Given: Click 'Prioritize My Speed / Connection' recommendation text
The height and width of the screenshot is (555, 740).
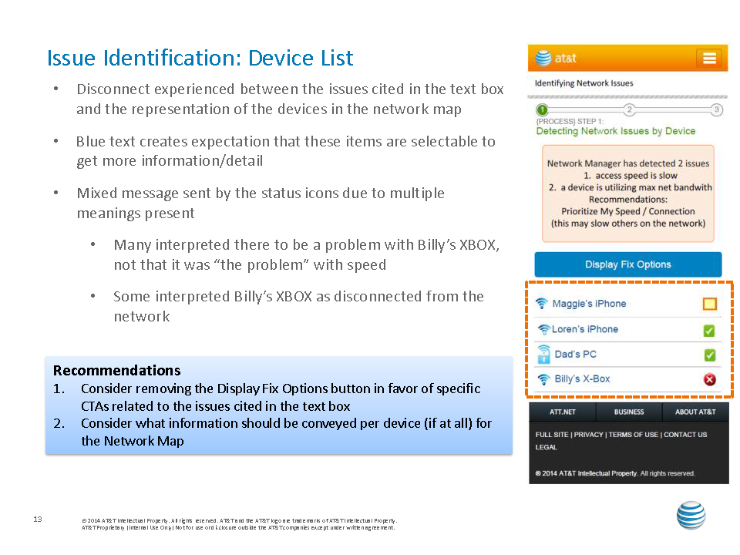Looking at the screenshot, I should [628, 211].
